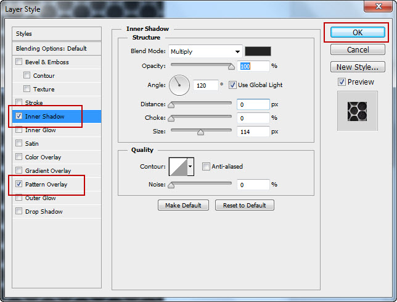
Task: Enable the Contour checkbox in styles list
Action: (x=27, y=75)
